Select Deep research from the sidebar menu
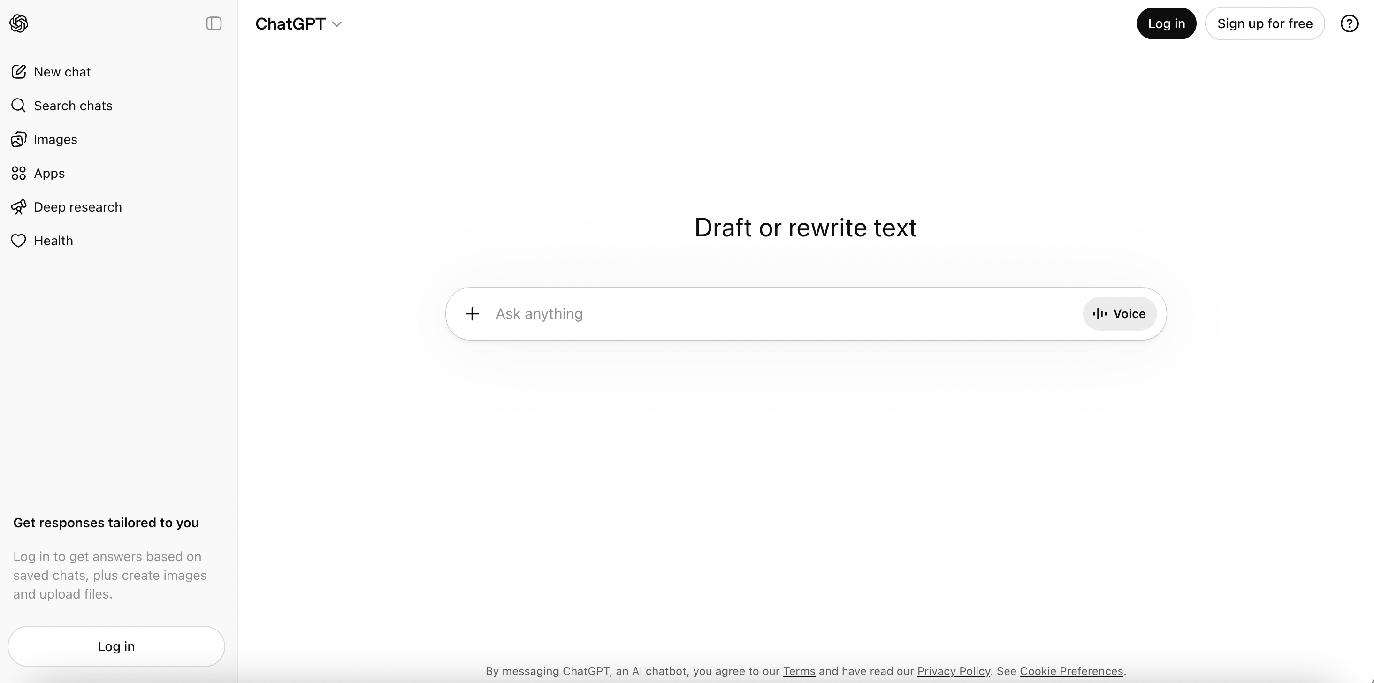This screenshot has width=1374, height=683. pos(77,207)
